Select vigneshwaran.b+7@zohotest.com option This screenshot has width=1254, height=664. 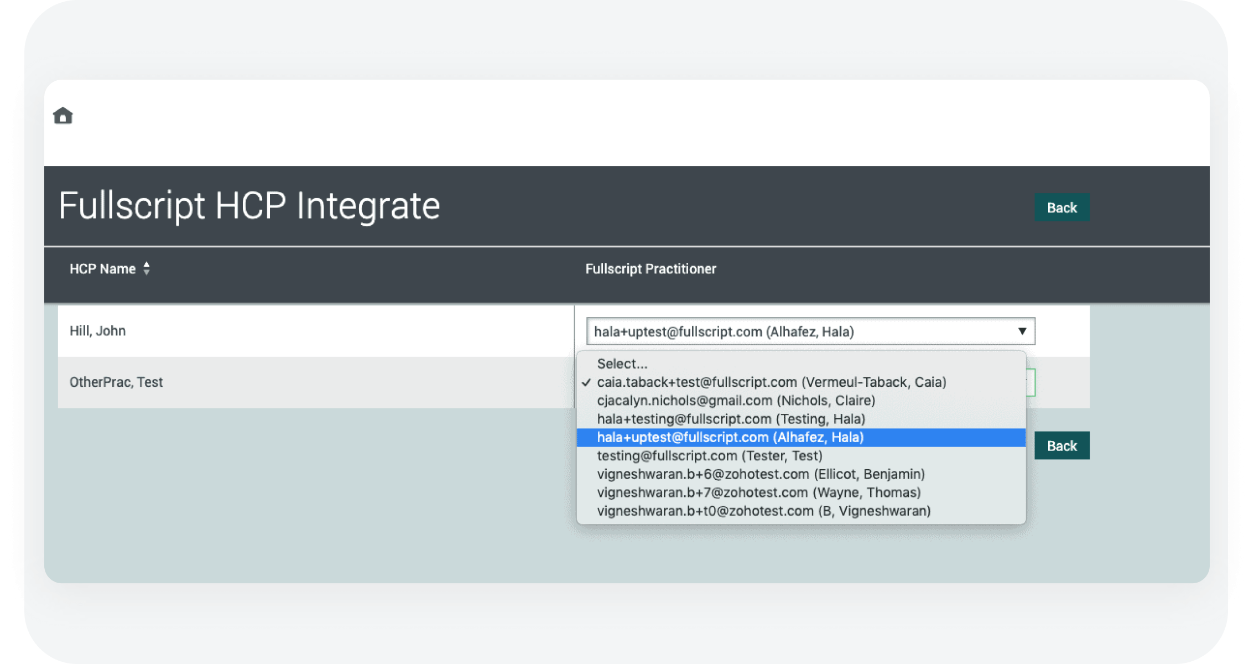801,492
